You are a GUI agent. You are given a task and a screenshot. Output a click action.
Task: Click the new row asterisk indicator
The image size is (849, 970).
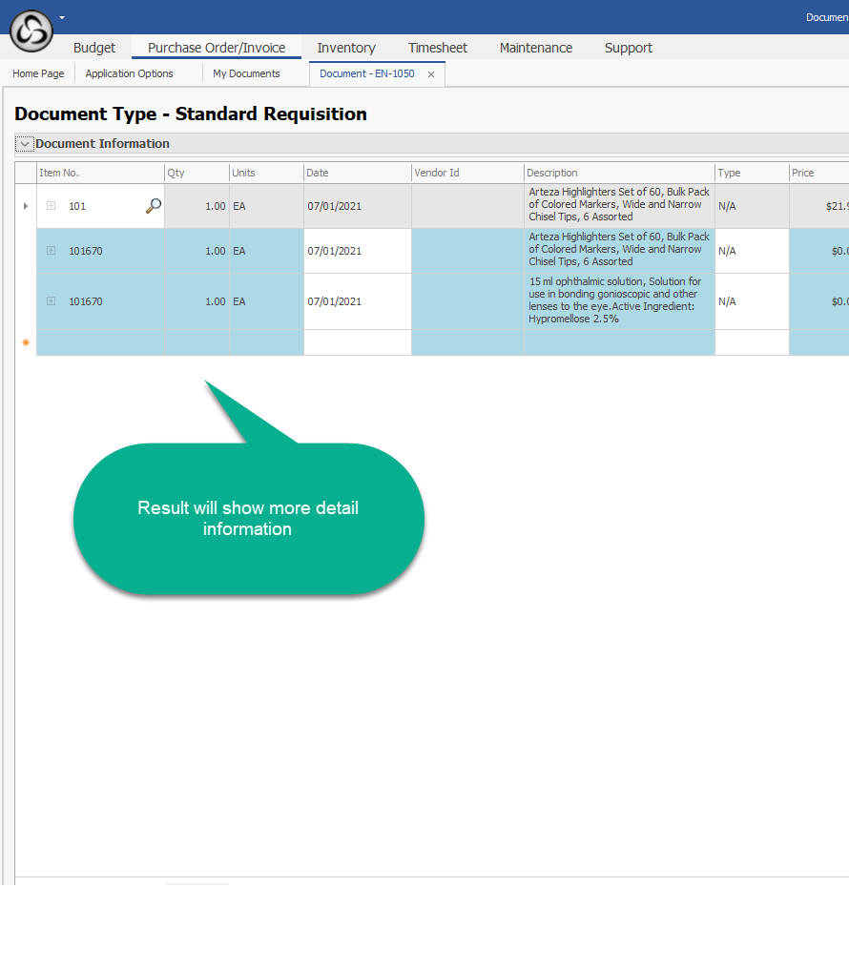[x=26, y=342]
